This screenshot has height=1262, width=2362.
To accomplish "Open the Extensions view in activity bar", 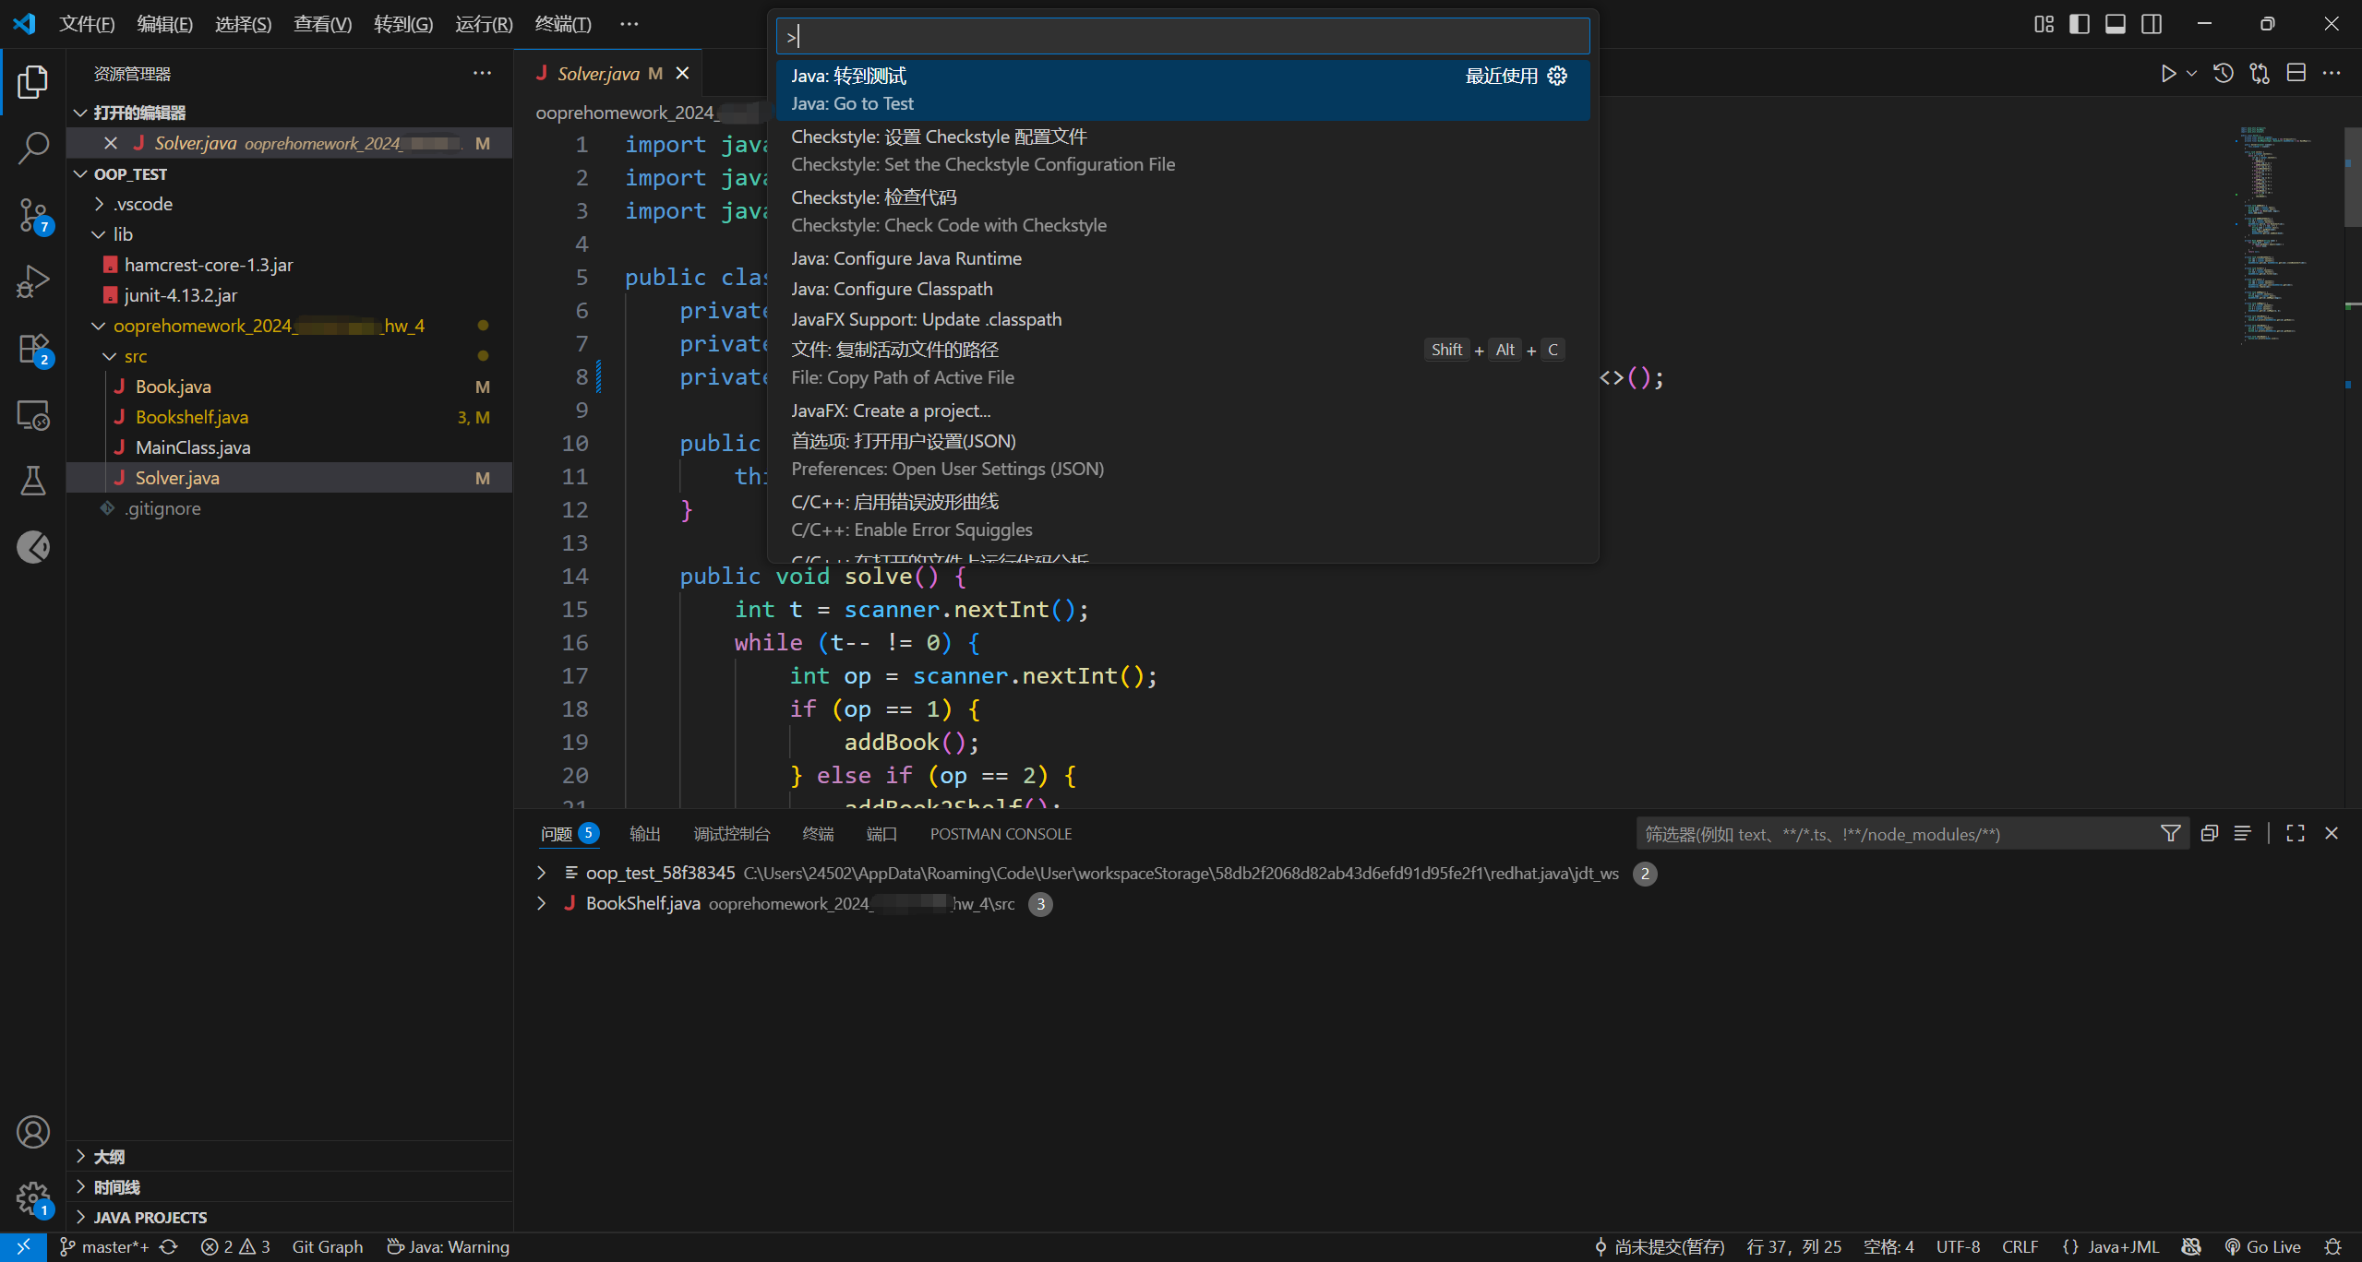I will pos(33,349).
